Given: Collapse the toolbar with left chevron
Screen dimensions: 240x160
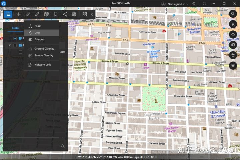Looking at the screenshot, I should pos(92,14).
